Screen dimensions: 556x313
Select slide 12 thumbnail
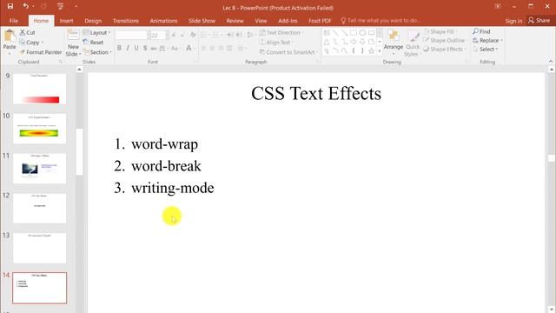[x=39, y=209]
